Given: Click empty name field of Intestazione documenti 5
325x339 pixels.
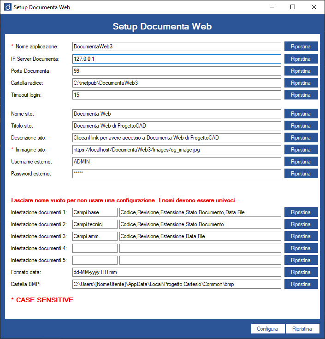Looking at the screenshot, I should pyautogui.click(x=95, y=260).
